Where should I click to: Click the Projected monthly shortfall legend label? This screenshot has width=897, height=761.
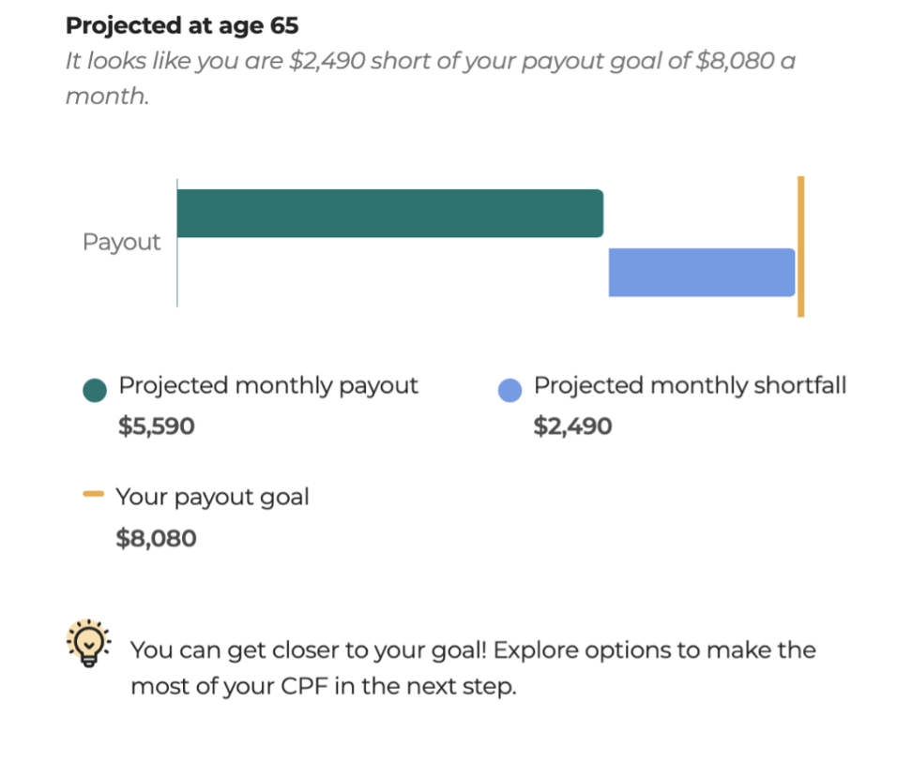tap(690, 385)
